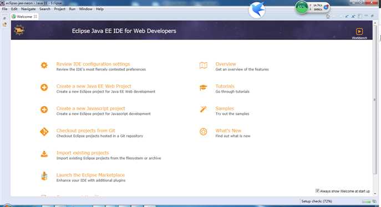The image size is (381, 207).
Task: Close the Welcome tab with its X
Action: pos(35,17)
